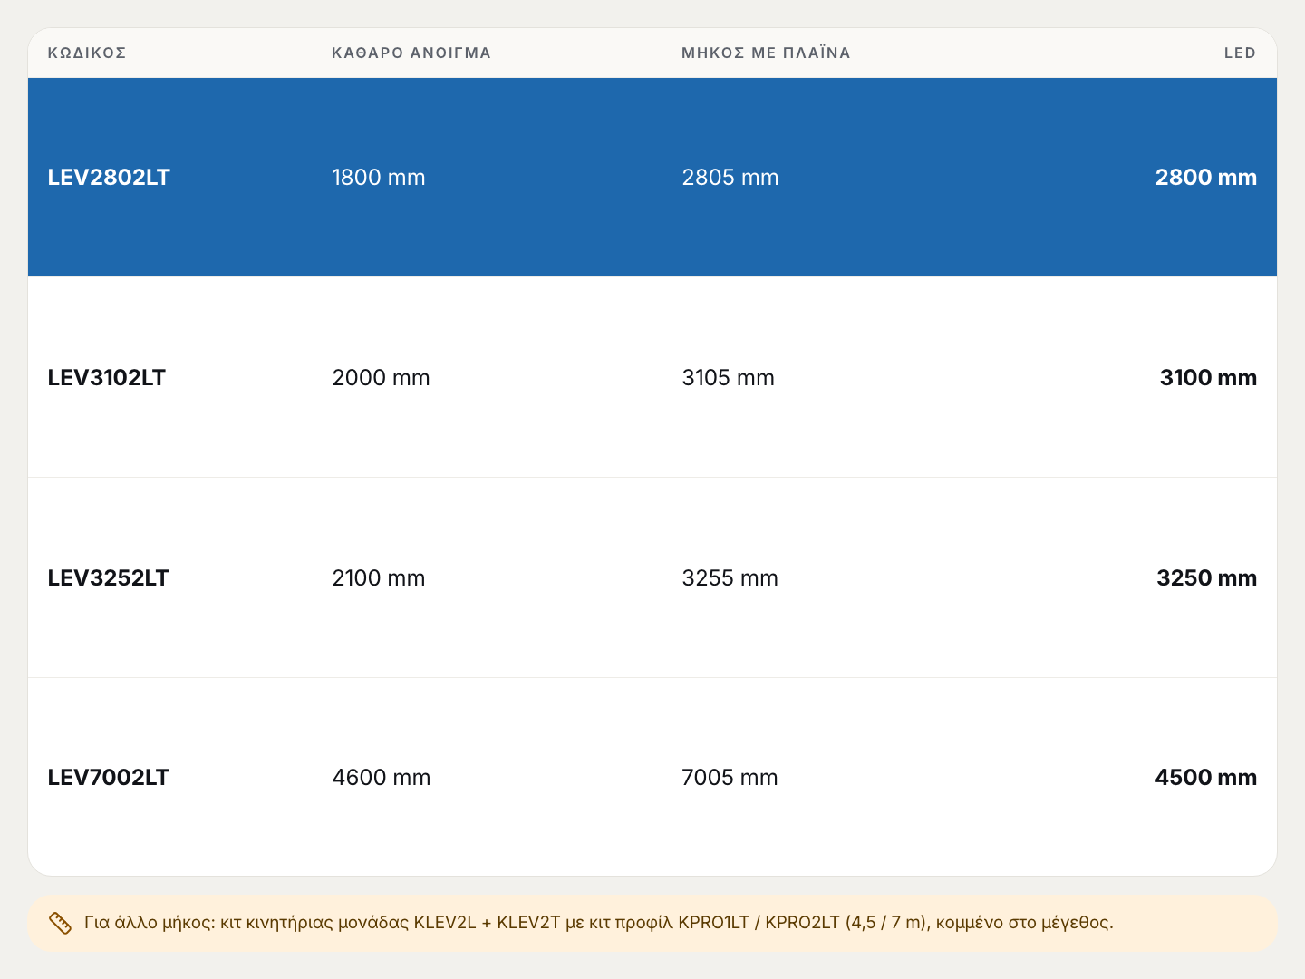1305x979 pixels.
Task: Click the ΚΑΘΑΡΟ ΑΝΟΙΓΜΑ column header
Action: 411,53
